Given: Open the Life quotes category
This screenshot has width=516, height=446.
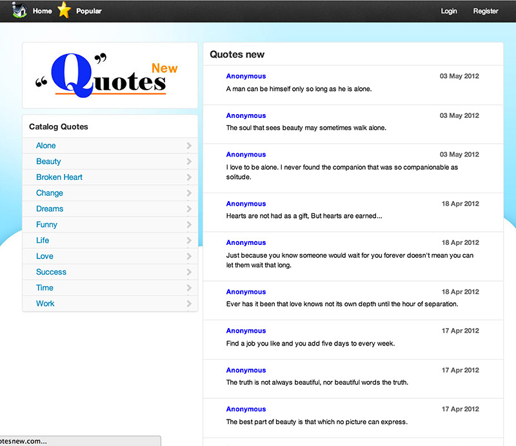Looking at the screenshot, I should pos(43,240).
